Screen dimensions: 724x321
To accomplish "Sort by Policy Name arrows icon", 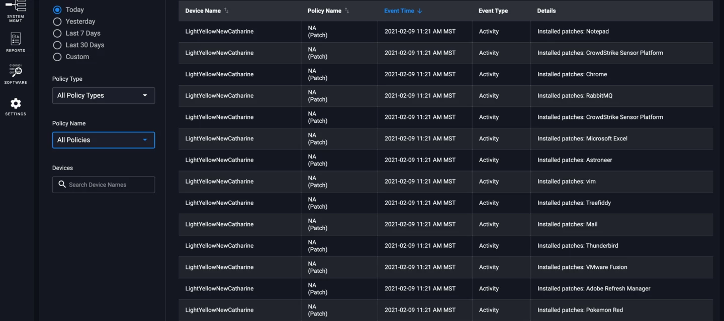I will click(347, 11).
